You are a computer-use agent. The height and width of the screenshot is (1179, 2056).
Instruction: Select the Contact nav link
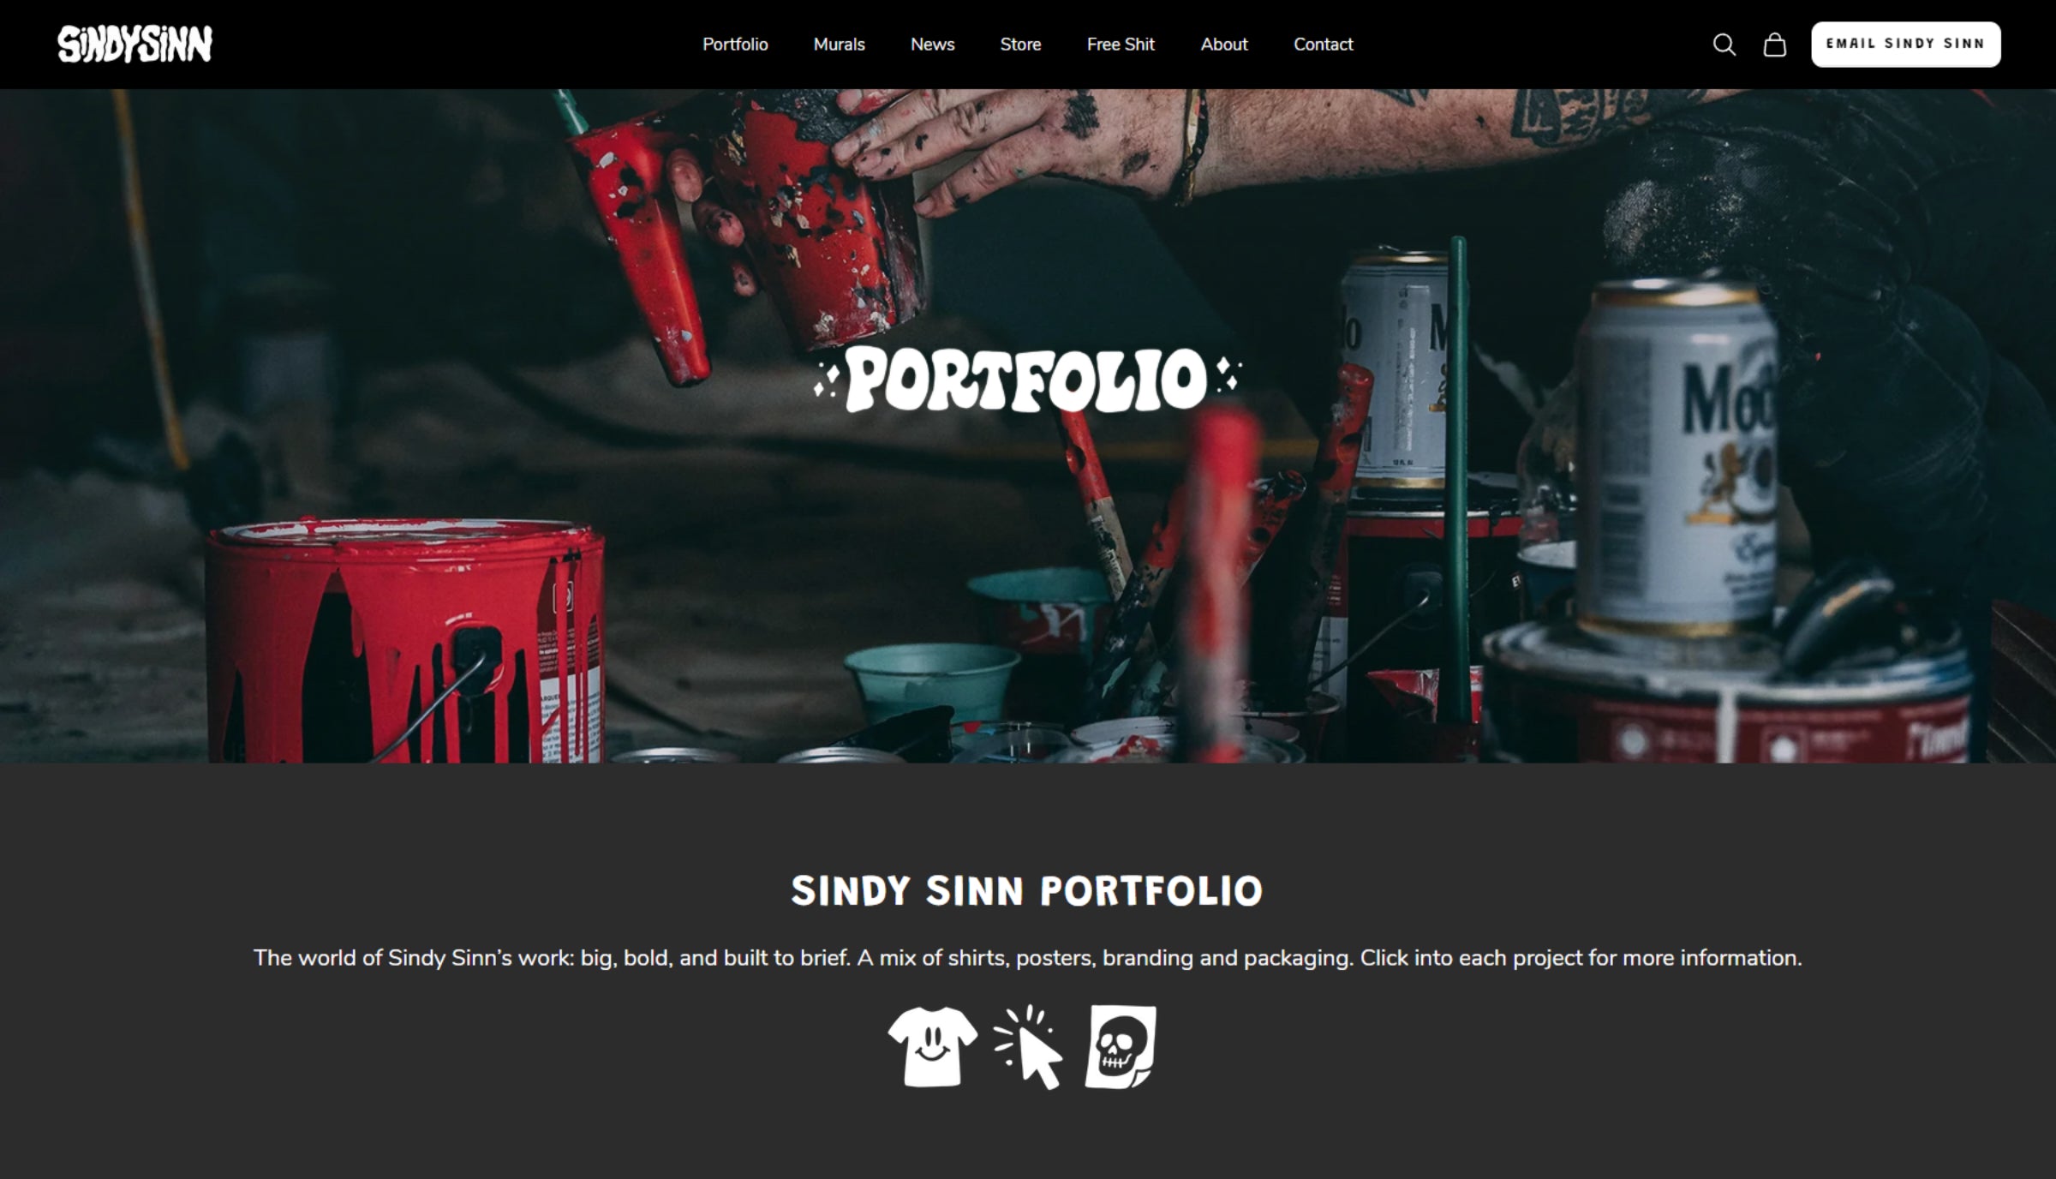click(1323, 45)
